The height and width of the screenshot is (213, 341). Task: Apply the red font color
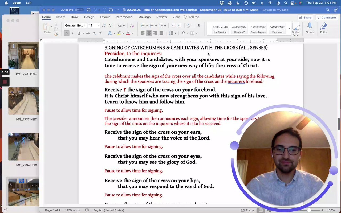[128, 33]
